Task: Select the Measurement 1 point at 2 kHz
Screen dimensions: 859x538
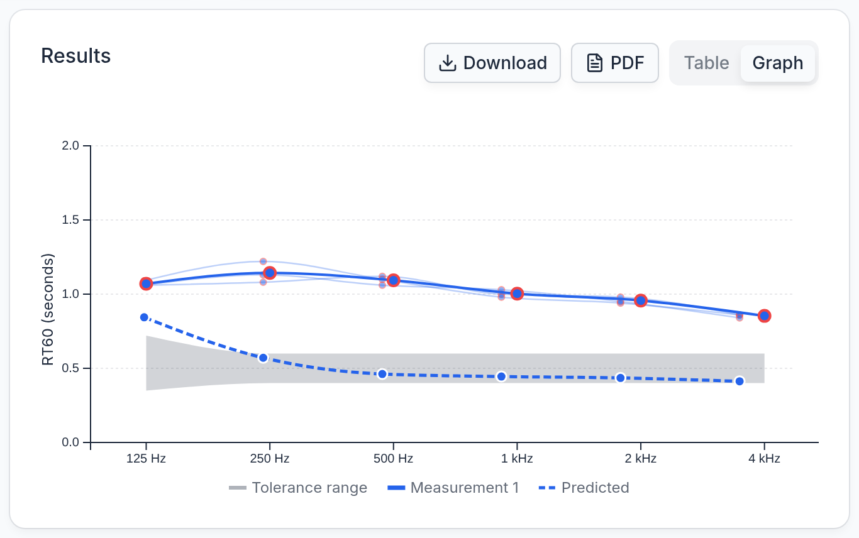Action: (641, 300)
